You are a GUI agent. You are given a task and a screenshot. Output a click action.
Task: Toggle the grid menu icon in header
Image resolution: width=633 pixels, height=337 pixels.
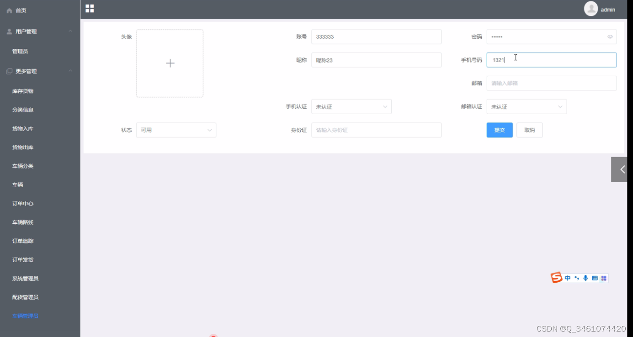tap(90, 9)
